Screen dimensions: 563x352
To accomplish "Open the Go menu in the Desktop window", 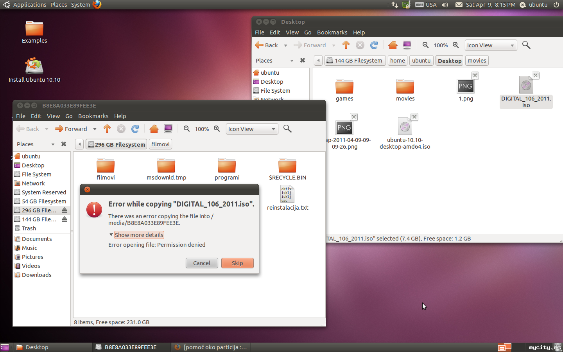I will pyautogui.click(x=308, y=32).
